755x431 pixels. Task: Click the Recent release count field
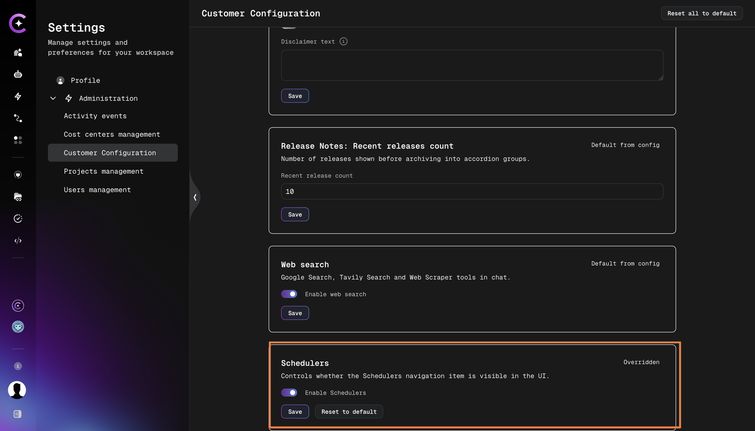pyautogui.click(x=472, y=191)
